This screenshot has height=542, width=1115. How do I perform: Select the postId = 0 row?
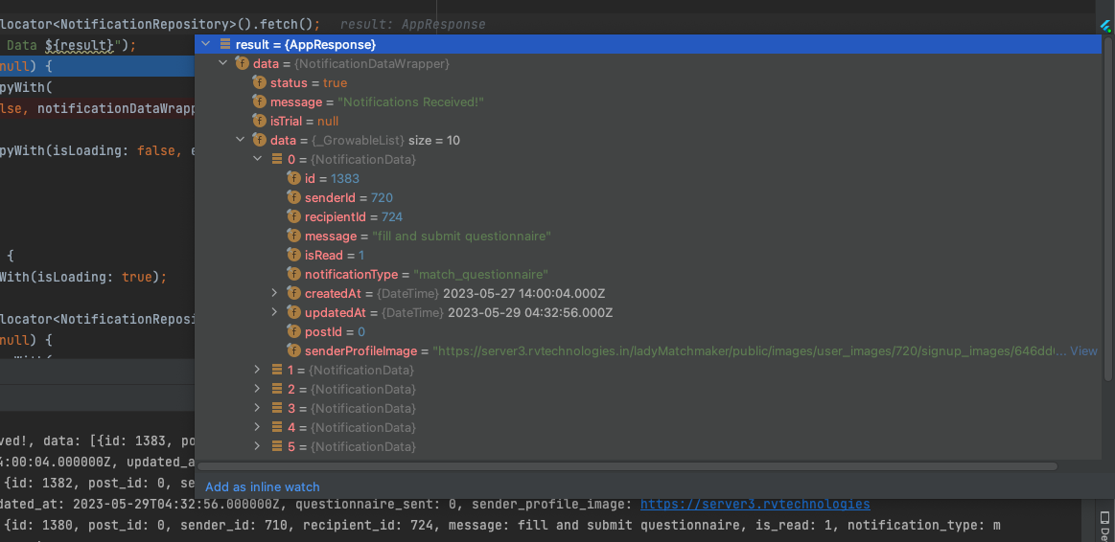point(648,331)
